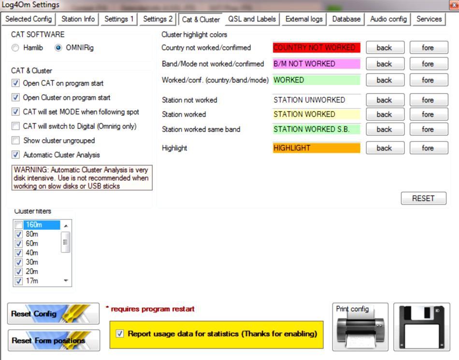Click cluster filters scroll down arrow
Screen dimensions: 459x360
66,281
